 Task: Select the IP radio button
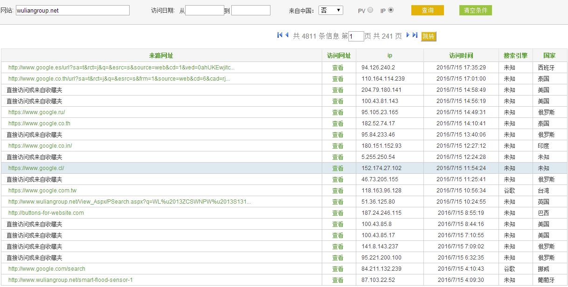(x=391, y=10)
